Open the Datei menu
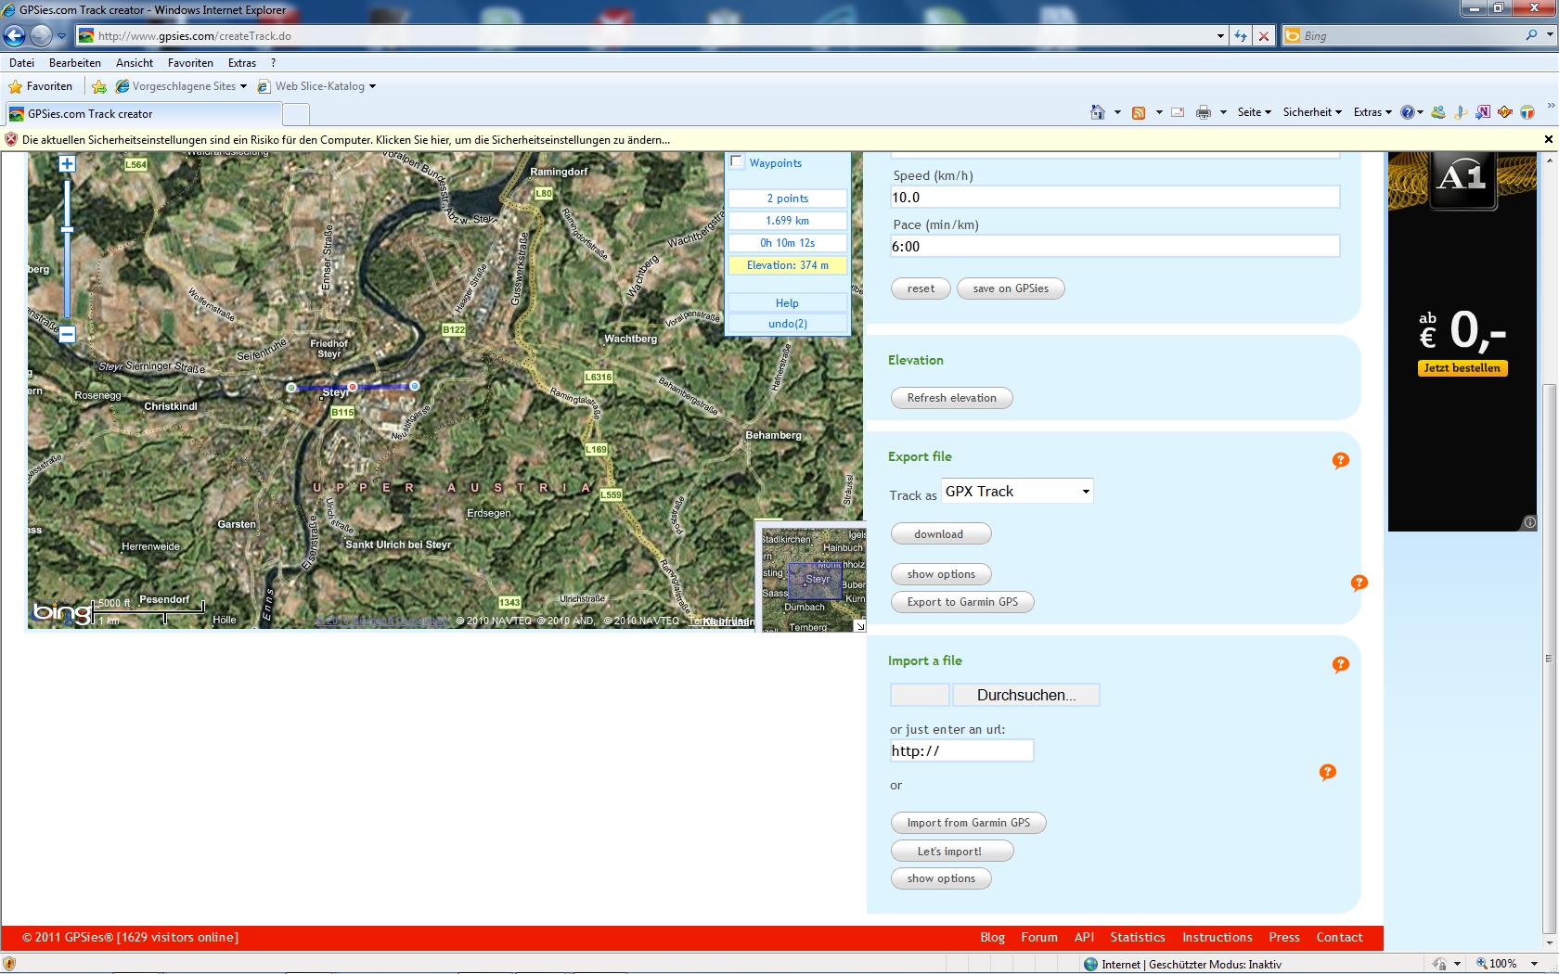1559x974 pixels. (x=21, y=63)
